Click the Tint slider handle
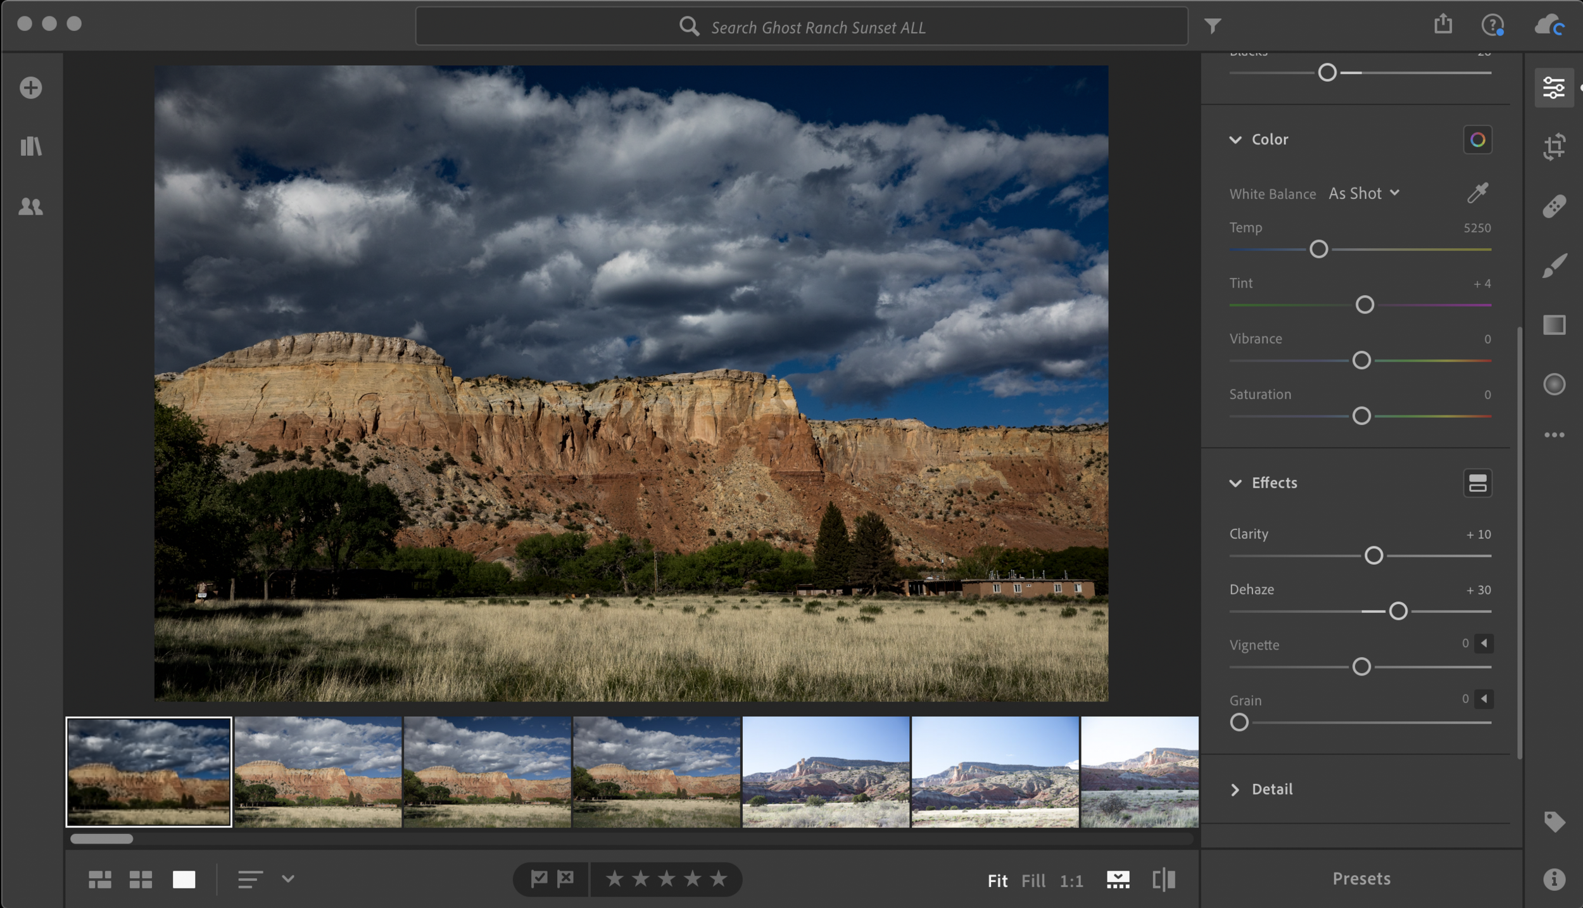Viewport: 1583px width, 908px height. point(1365,305)
